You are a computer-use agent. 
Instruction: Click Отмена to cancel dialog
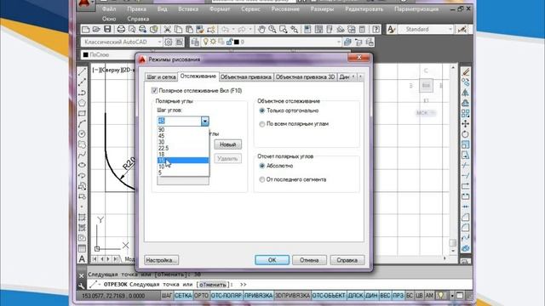[x=309, y=260]
